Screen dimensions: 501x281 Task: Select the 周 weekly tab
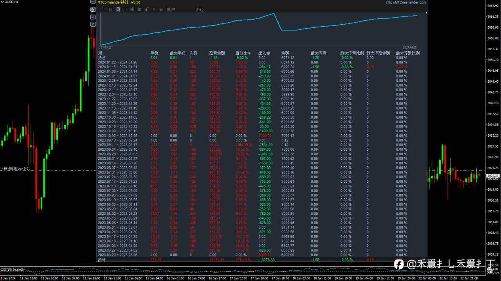[118, 9]
